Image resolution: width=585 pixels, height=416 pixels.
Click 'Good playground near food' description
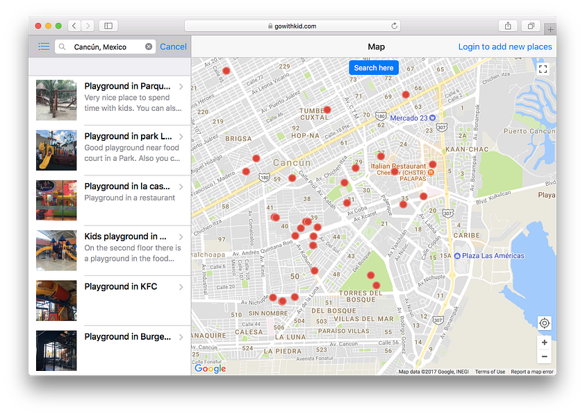pyautogui.click(x=132, y=148)
